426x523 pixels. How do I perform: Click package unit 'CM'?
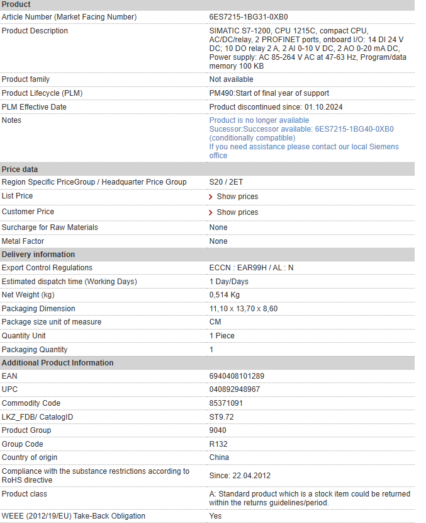click(215, 322)
